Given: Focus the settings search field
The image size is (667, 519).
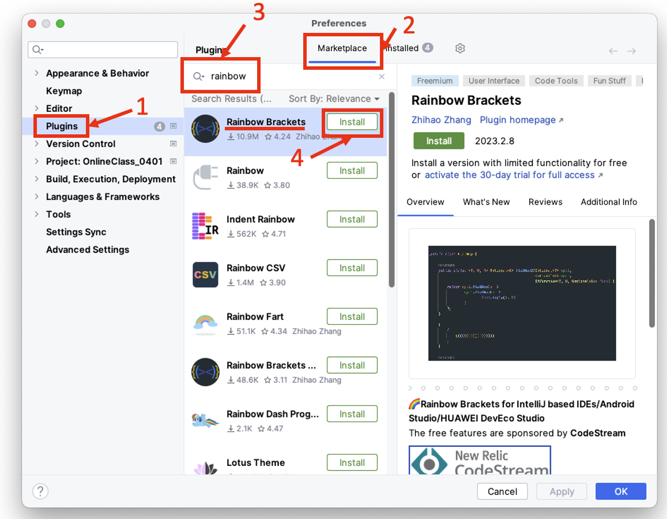Looking at the screenshot, I should tap(103, 50).
